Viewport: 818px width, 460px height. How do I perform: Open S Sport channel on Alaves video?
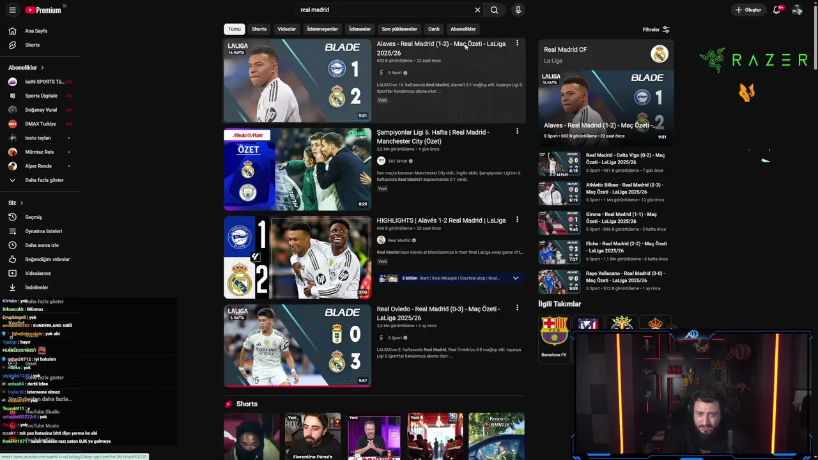pyautogui.click(x=393, y=73)
